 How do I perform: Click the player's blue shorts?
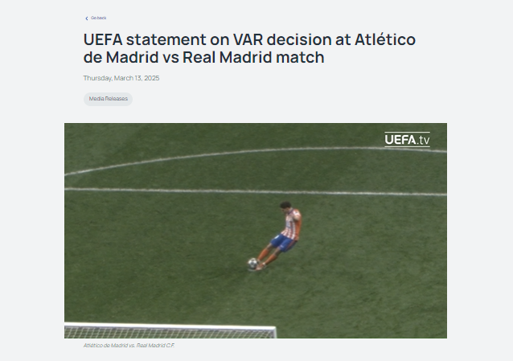click(283, 240)
